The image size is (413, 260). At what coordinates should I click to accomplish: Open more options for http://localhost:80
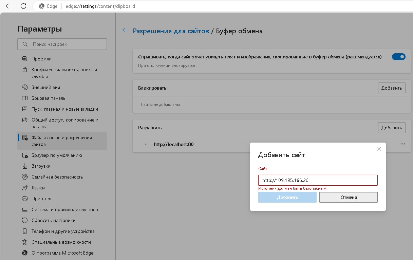click(x=402, y=144)
